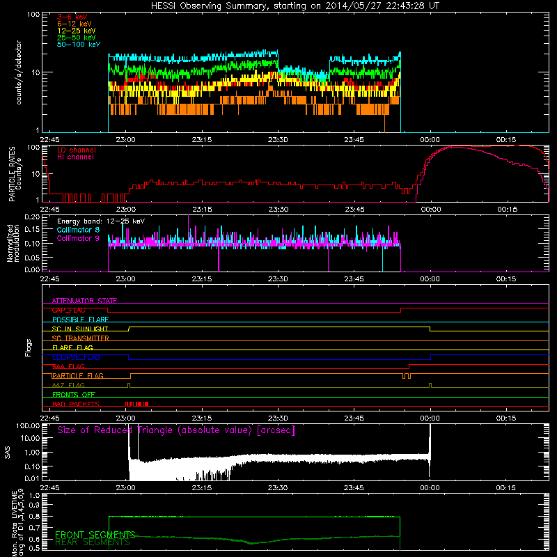Click the HESSI Observing Summary title text

(295, 6)
